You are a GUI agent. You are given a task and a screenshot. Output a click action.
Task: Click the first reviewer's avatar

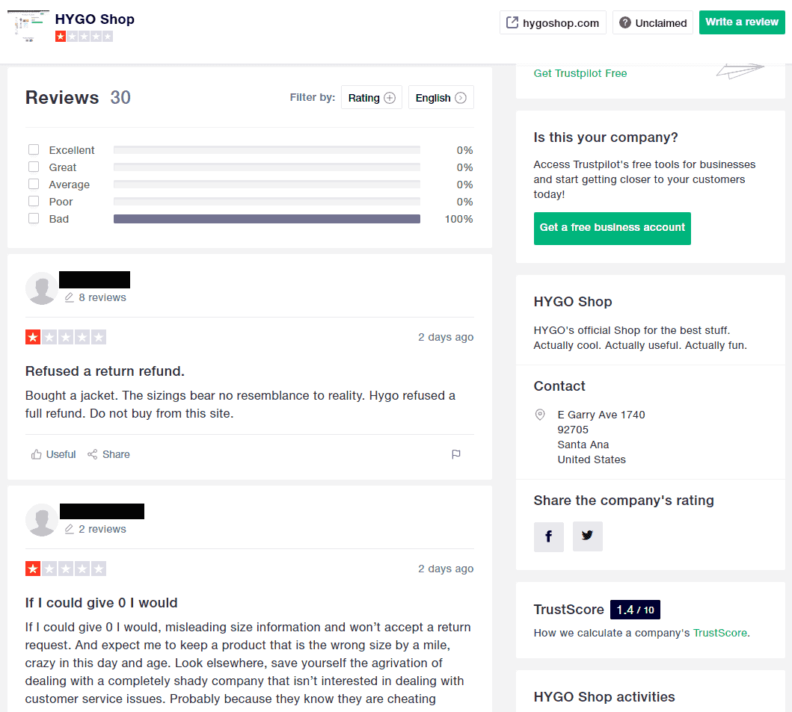pos(42,288)
